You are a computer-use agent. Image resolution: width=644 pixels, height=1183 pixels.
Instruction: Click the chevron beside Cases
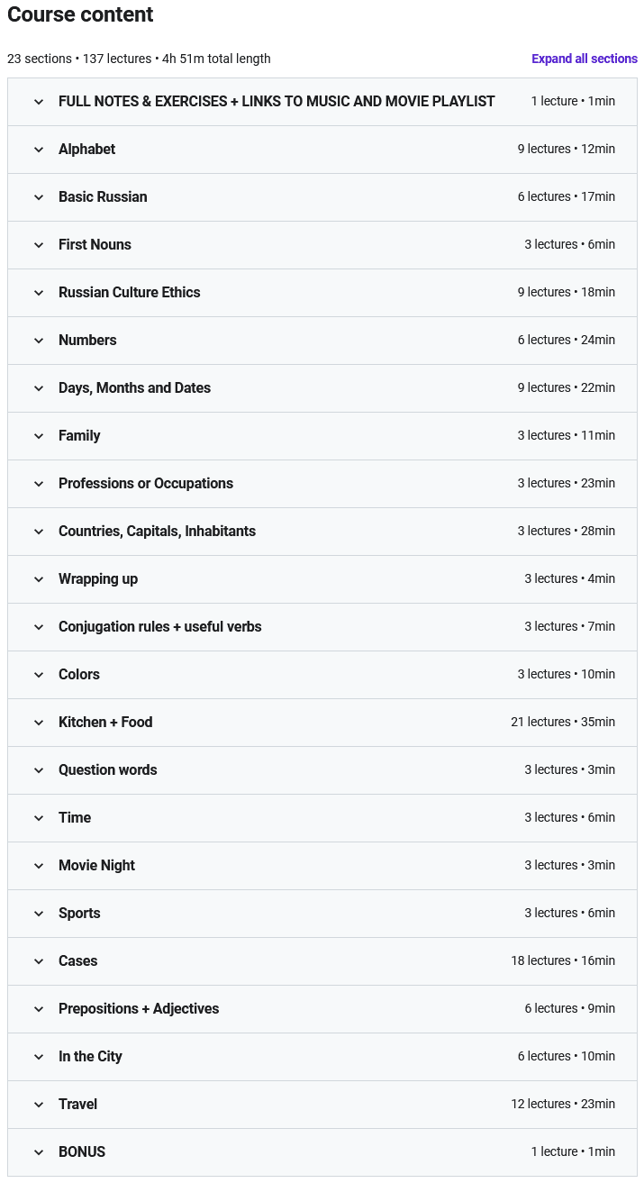(x=39, y=961)
